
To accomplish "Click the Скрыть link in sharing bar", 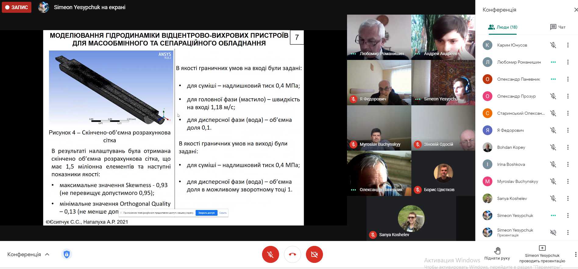I will (x=223, y=213).
